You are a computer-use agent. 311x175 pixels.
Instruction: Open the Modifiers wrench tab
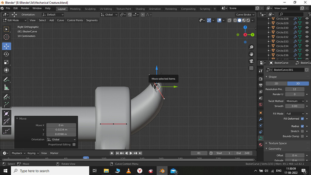click(x=261, y=119)
